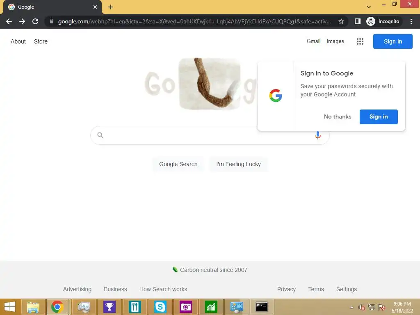
Task: Open the fork and knife taskbar app
Action: 135,307
